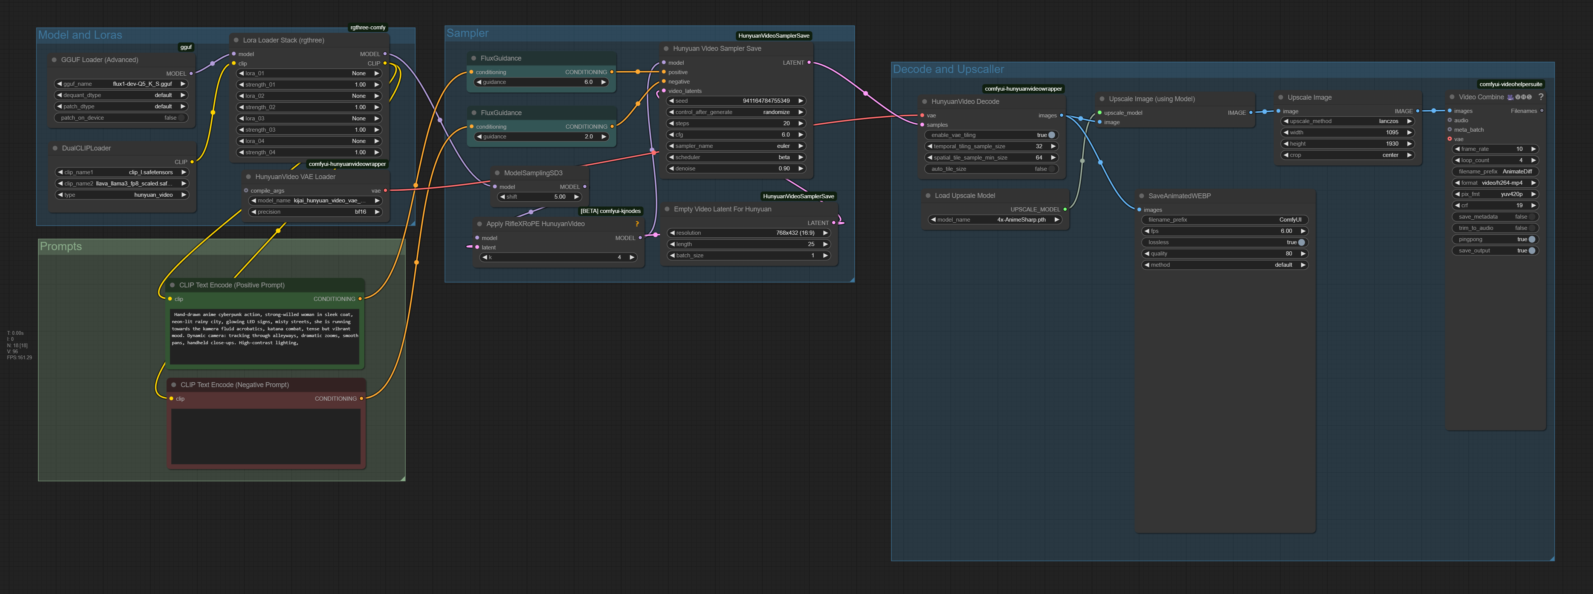Click the Load Upscale Model collapse dot
This screenshot has height=594, width=1593.
pyautogui.click(x=928, y=196)
